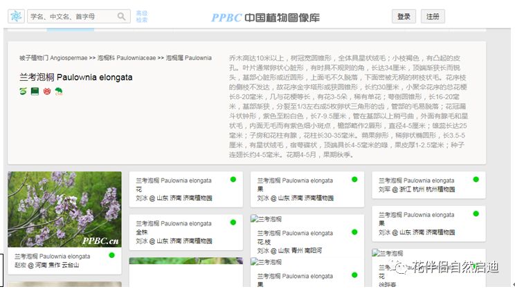
Task: Click heading 兰考泡桐 Paulownia elongata
Action: coord(76,77)
